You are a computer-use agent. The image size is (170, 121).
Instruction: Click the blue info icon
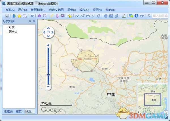[136, 16]
